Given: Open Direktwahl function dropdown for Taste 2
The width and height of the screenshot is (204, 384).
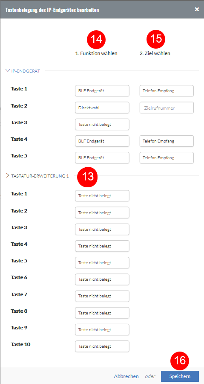Looking at the screenshot, I should point(102,108).
